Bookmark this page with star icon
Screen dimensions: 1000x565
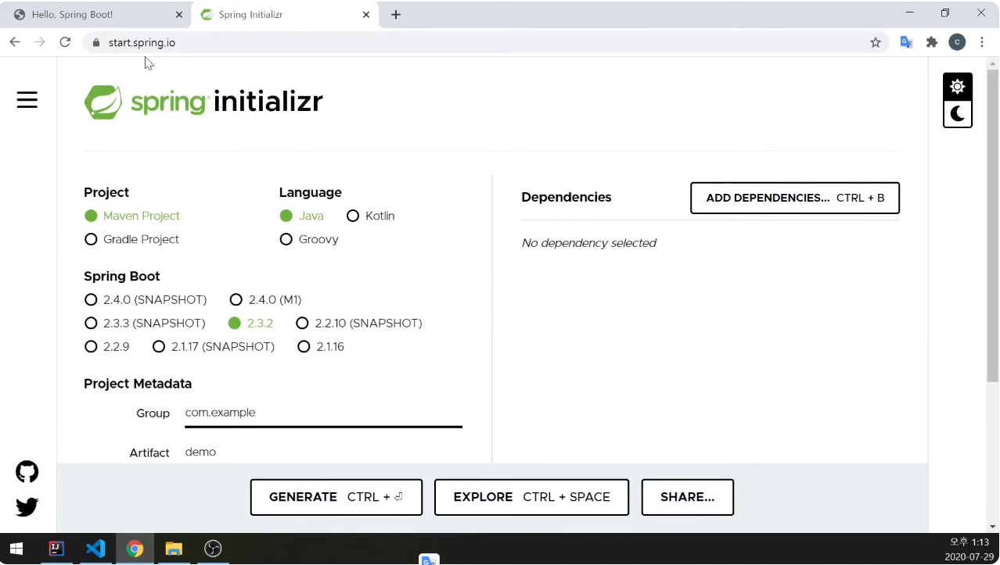[x=876, y=42]
